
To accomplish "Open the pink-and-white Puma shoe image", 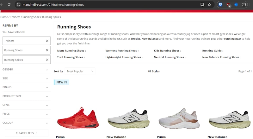I will [179, 118].
